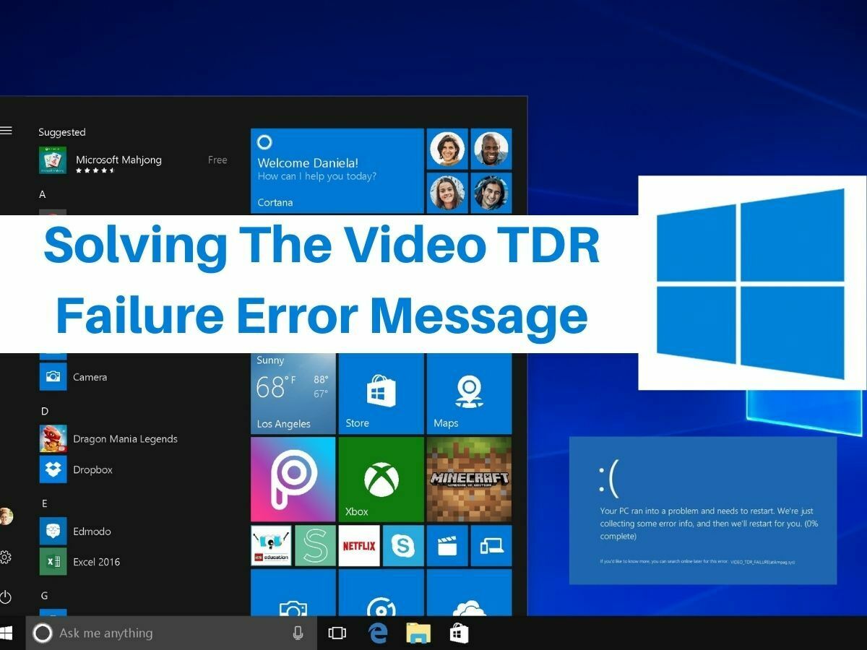Click the "Dragon Mania Legends" app name
This screenshot has width=867, height=650.
(125, 438)
